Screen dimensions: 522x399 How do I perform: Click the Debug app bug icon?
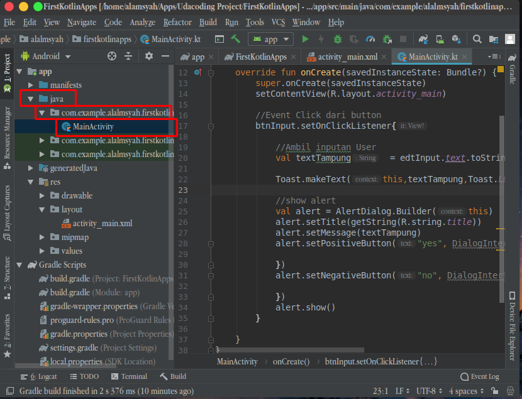tap(338, 39)
